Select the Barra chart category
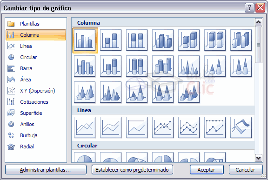This screenshot has height=180, width=268. [36, 68]
